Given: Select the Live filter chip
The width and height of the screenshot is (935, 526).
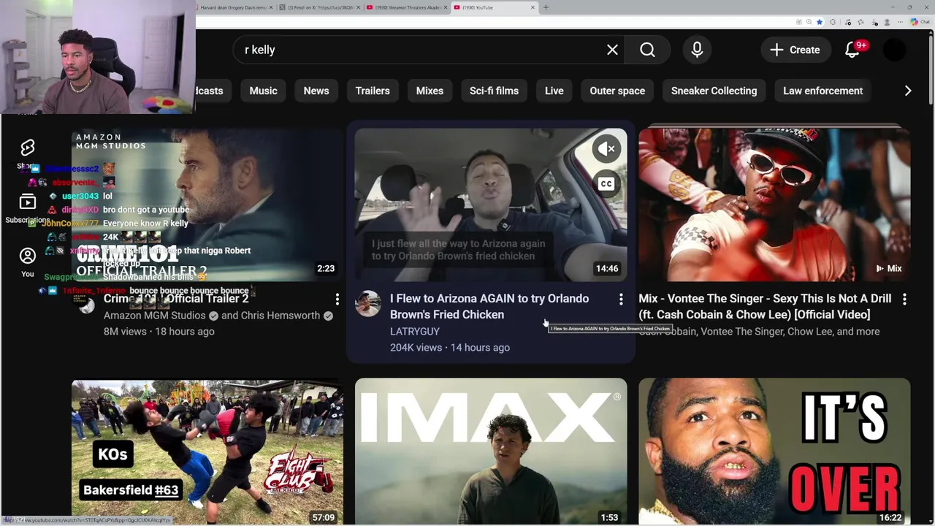Looking at the screenshot, I should [554, 91].
